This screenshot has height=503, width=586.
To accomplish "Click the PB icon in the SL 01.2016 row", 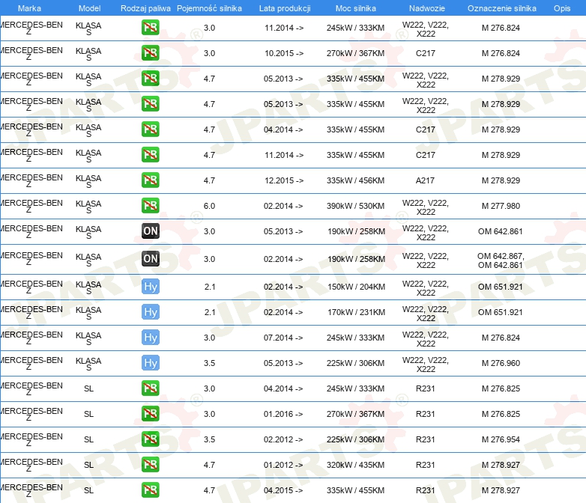I will click(x=150, y=414).
